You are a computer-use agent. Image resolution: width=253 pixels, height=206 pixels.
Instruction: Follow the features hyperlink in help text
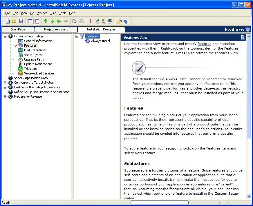coord(204,44)
